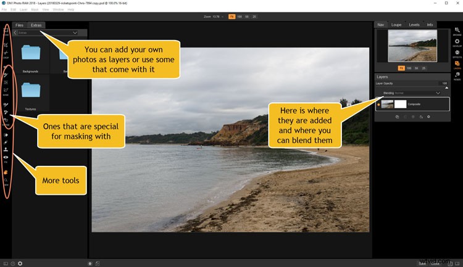Open the Zoom value dropdown arrow
This screenshot has width=463, height=267.
(x=223, y=17)
